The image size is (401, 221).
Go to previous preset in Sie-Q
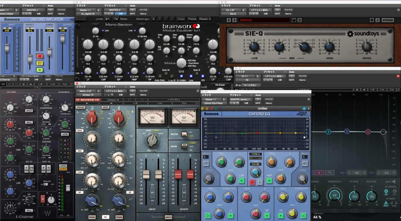click(x=228, y=20)
